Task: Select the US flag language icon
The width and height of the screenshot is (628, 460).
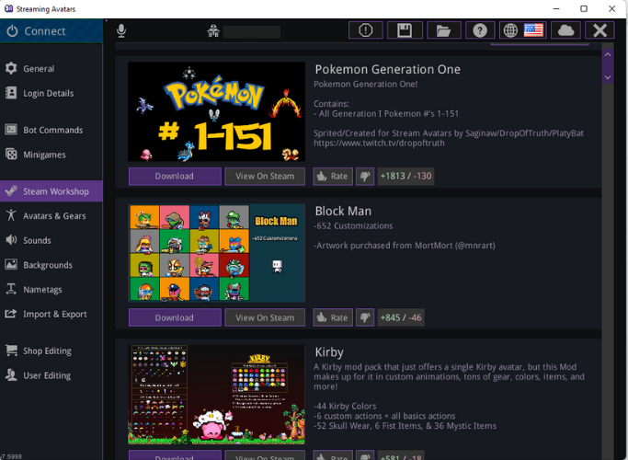Action: tap(533, 30)
